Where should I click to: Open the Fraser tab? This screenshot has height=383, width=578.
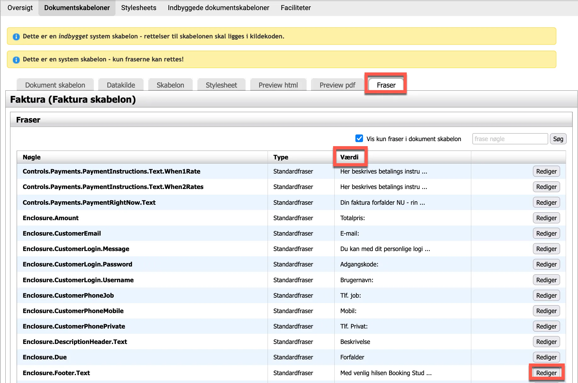(386, 85)
